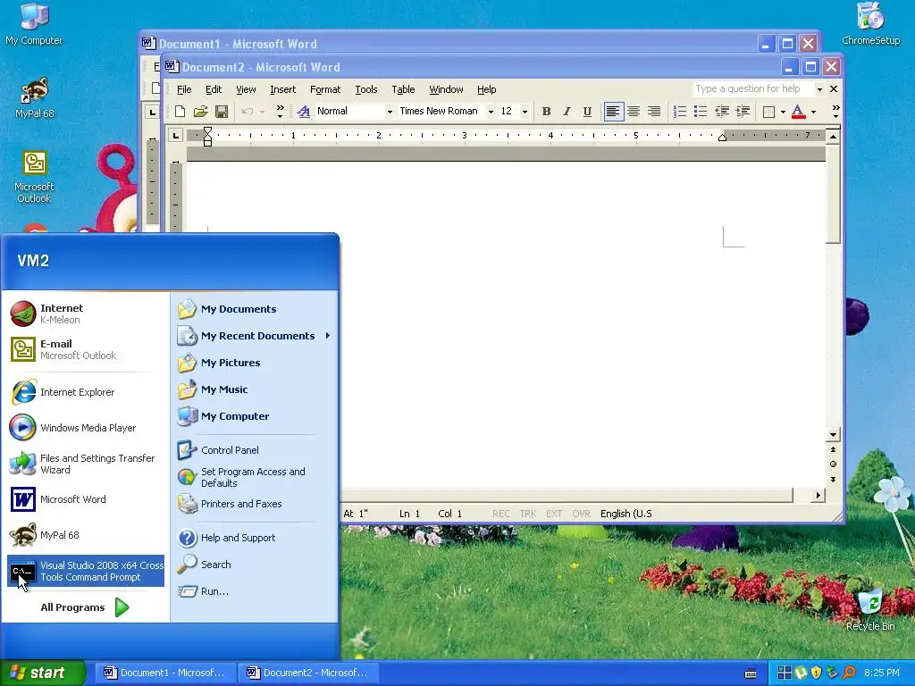Toggle Bullets list
The image size is (915, 686).
(x=701, y=112)
